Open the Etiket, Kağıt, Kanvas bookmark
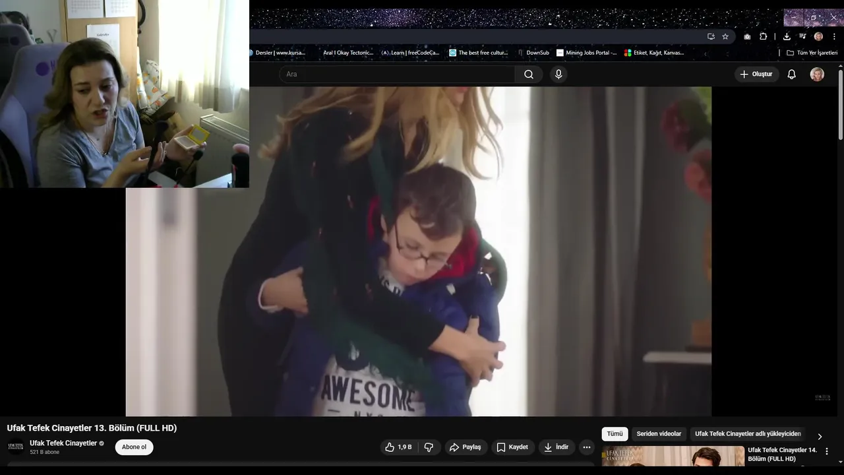 655,53
